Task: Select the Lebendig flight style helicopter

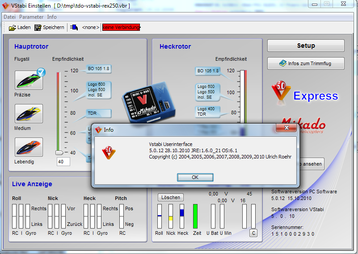Action: (x=29, y=147)
